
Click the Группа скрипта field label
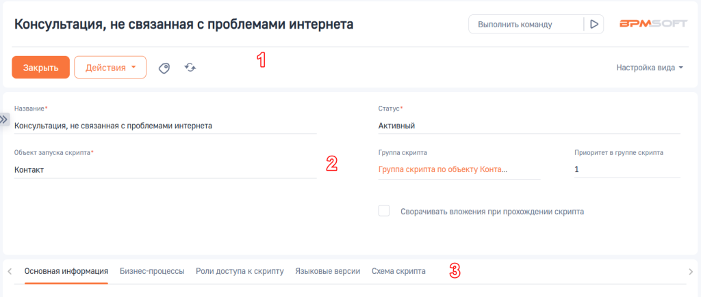(x=403, y=152)
